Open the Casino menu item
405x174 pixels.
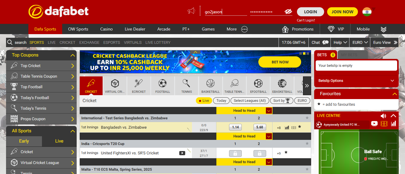pyautogui.click(x=106, y=29)
